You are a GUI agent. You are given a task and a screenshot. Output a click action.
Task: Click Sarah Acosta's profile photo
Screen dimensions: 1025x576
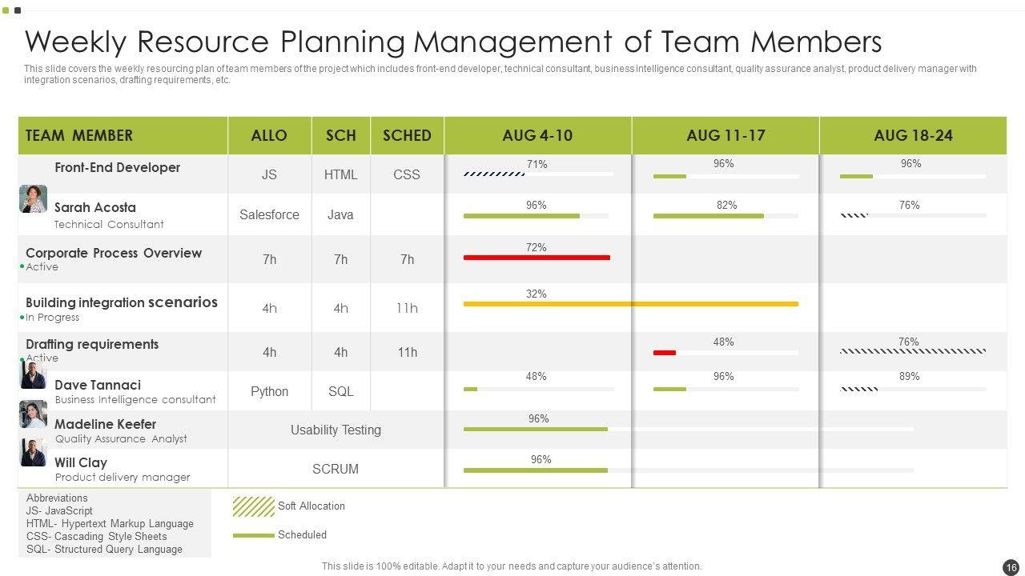click(33, 199)
